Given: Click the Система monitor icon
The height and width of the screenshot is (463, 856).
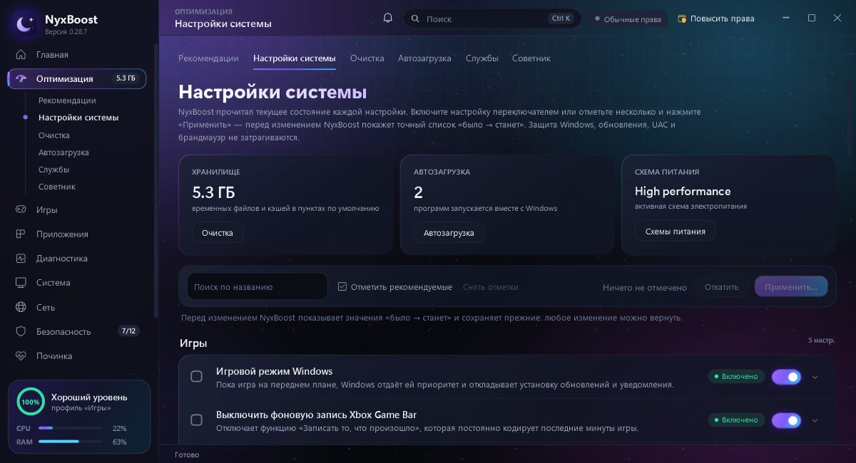Looking at the screenshot, I should tap(21, 283).
